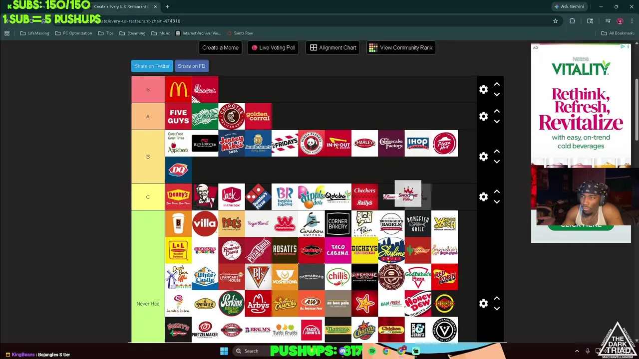
Task: Move S tier row down
Action: 497,95
